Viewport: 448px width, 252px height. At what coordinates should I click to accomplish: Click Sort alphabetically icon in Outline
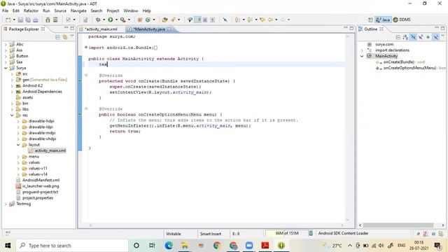(x=405, y=37)
